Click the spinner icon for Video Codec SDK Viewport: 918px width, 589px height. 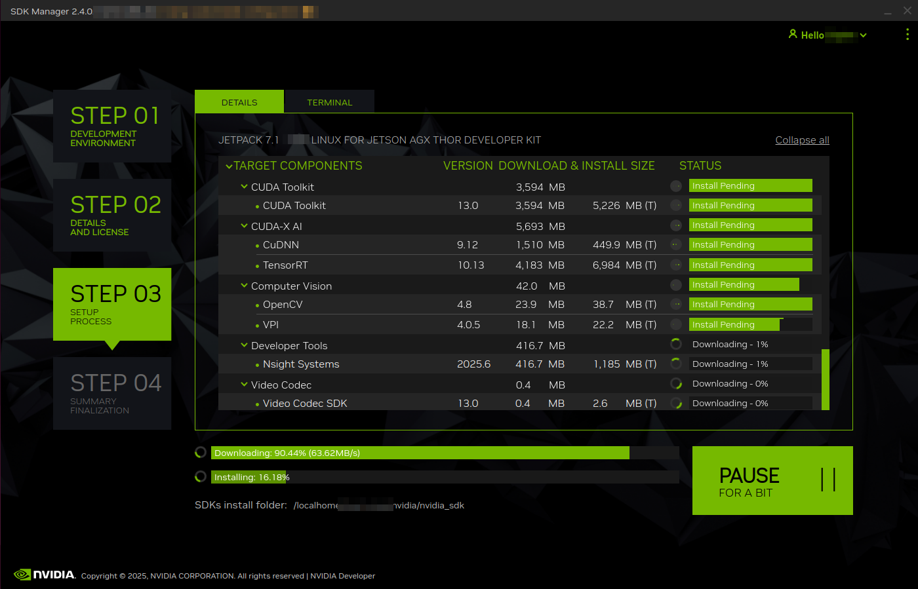click(677, 403)
